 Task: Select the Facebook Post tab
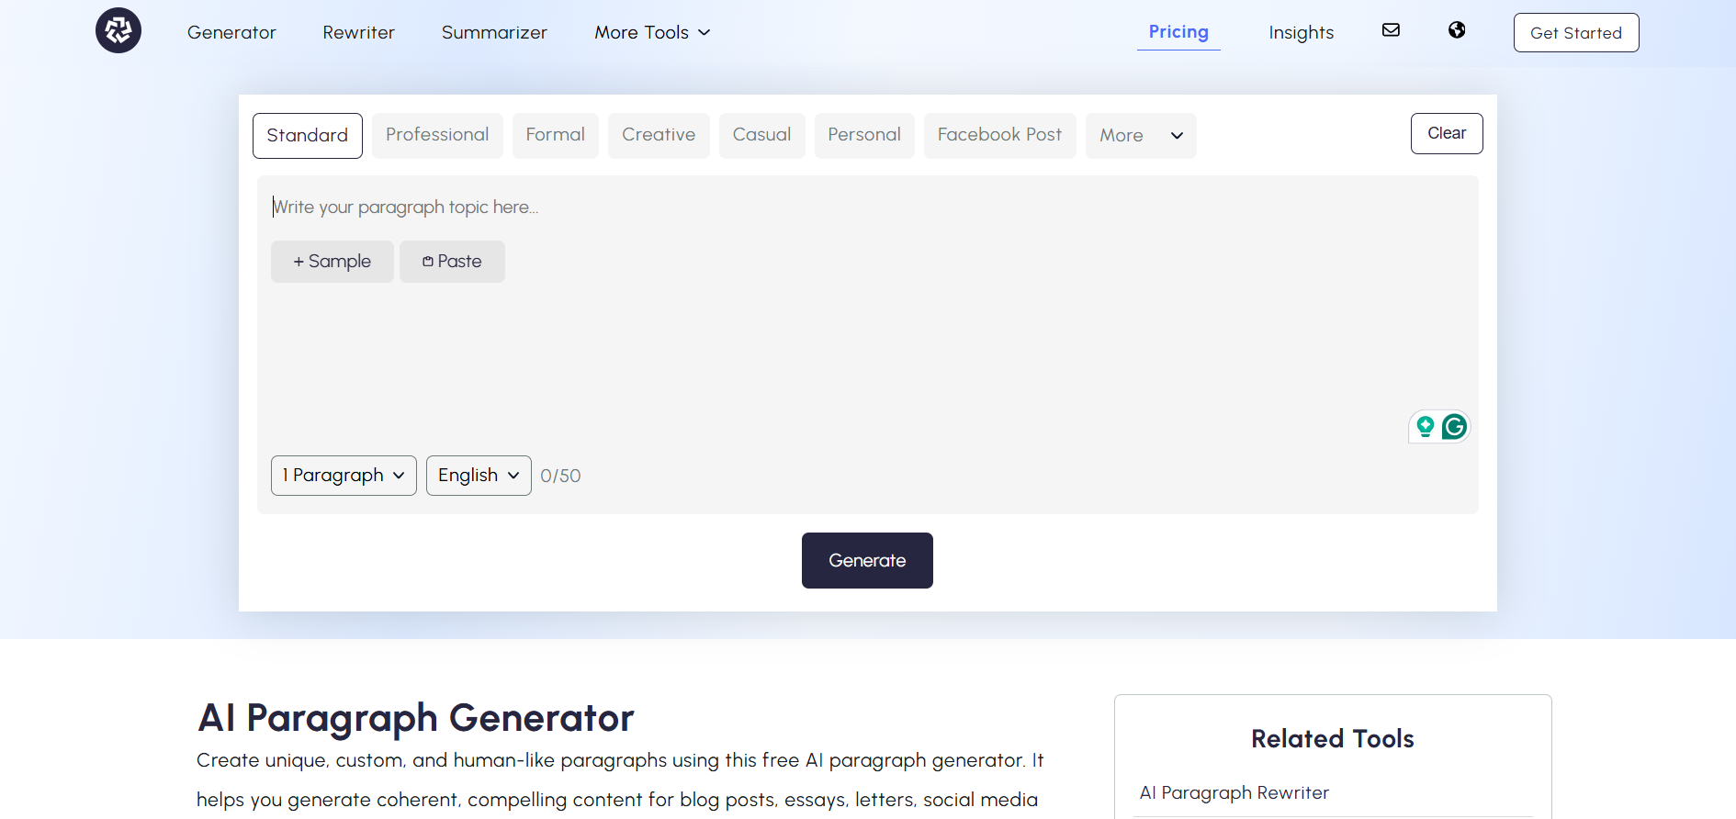pos(999,136)
